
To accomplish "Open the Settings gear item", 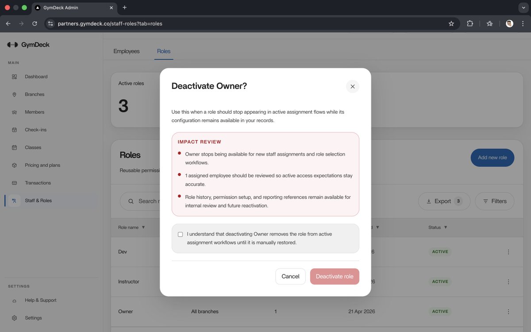I will (33, 318).
